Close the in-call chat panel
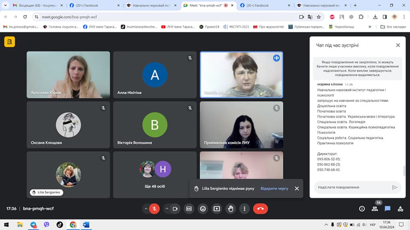This screenshot has height=230, width=410. 398,45
